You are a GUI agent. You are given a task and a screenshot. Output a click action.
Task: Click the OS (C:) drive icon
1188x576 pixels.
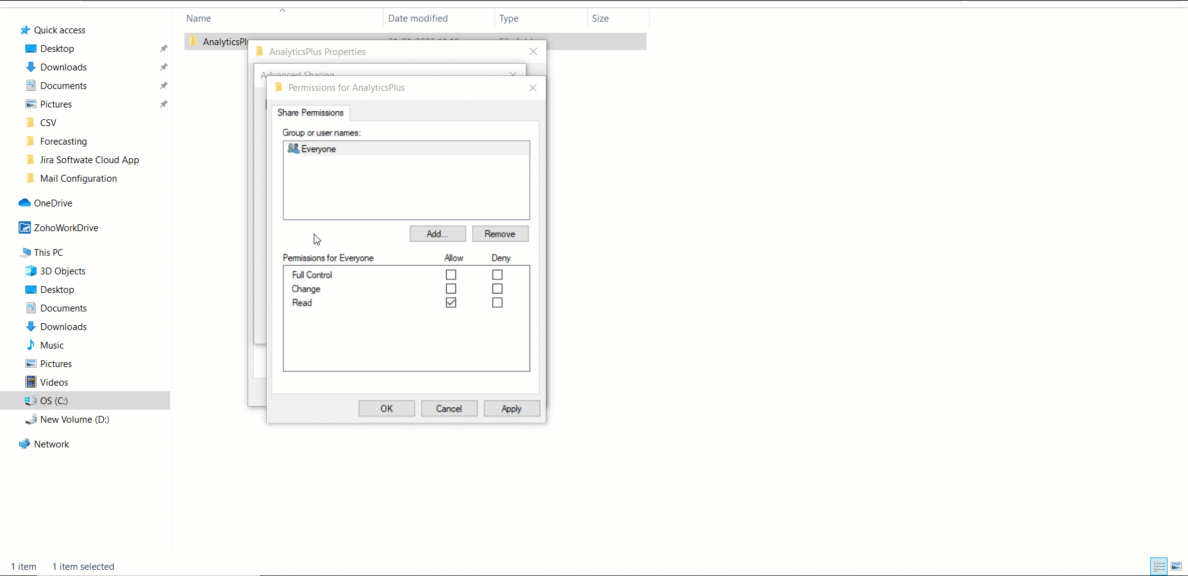tap(31, 400)
